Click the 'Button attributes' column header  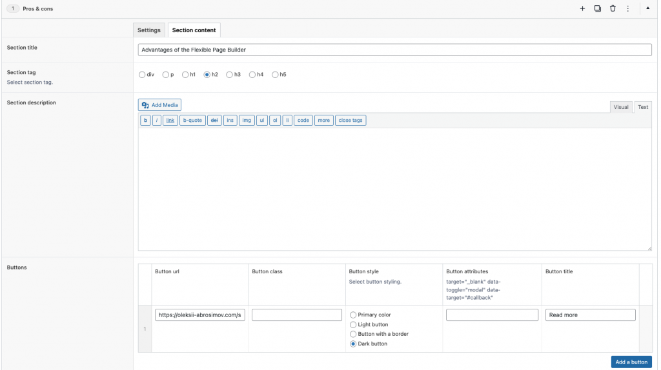point(467,271)
